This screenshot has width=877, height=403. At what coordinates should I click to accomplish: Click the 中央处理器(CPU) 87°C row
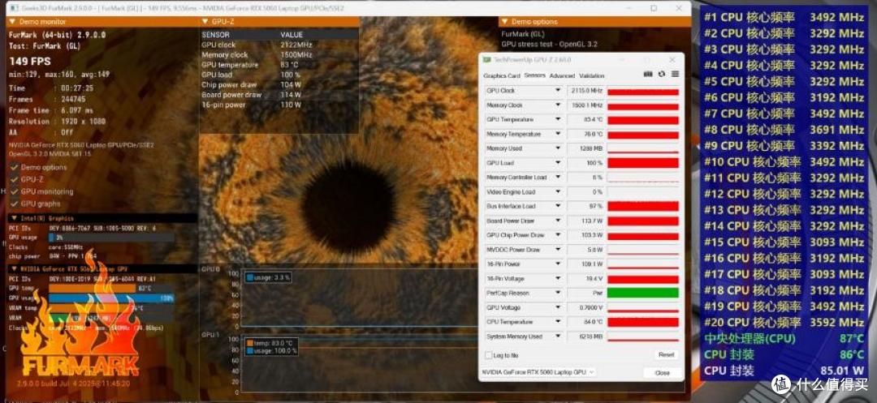pyautogui.click(x=784, y=338)
